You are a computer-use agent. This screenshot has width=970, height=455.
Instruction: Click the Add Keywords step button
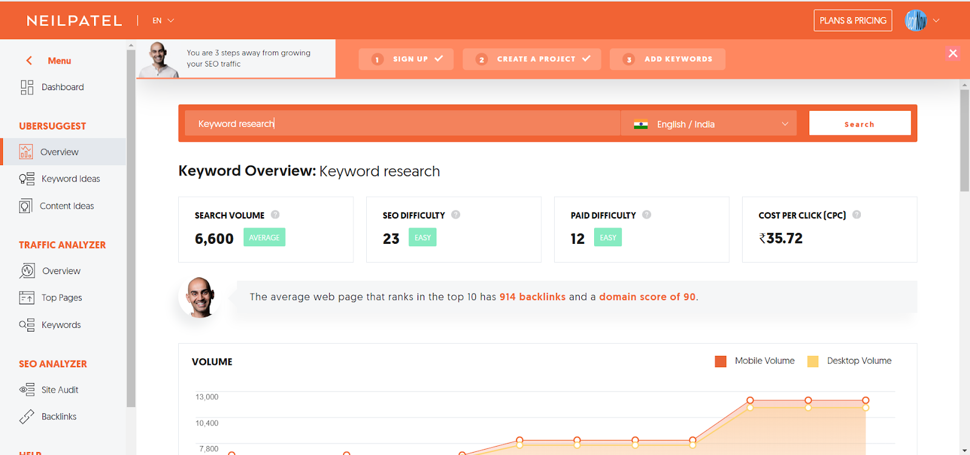667,59
